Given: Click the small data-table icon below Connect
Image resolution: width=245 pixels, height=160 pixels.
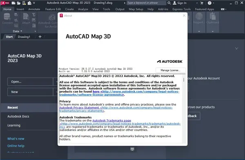Looking at the screenshot, I should pyautogui.click(x=16, y=25).
